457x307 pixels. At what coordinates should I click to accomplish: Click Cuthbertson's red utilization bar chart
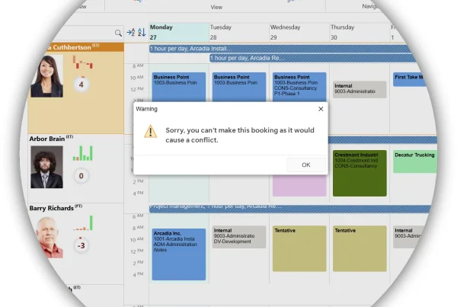click(83, 62)
